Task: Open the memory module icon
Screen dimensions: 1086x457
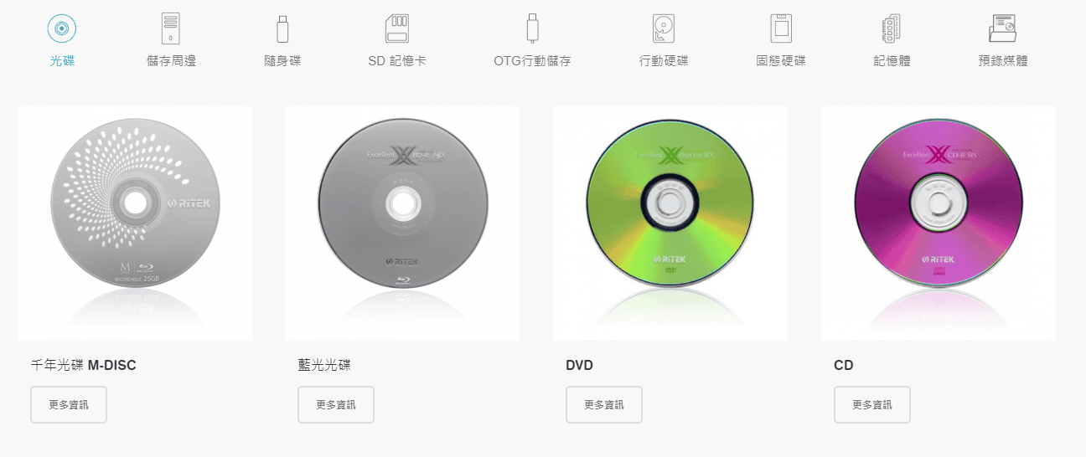Action: tap(891, 28)
